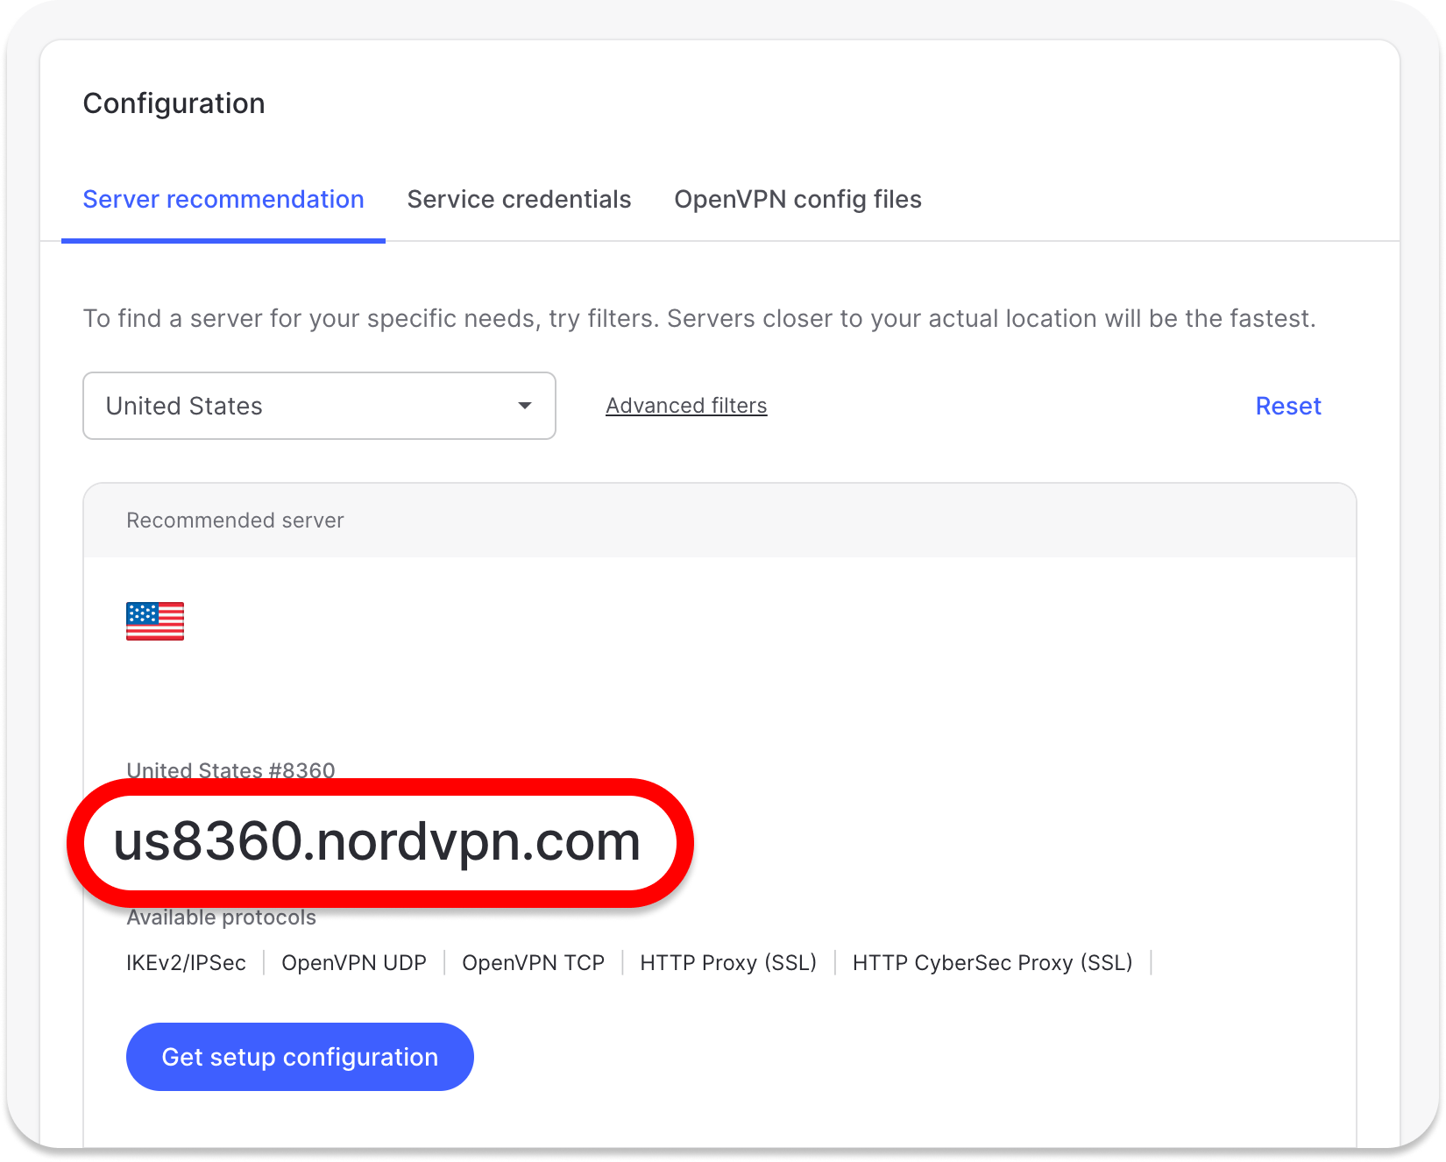Image resolution: width=1446 pixels, height=1162 pixels.
Task: Select the OpenVPN UDP protocol
Action: (354, 963)
